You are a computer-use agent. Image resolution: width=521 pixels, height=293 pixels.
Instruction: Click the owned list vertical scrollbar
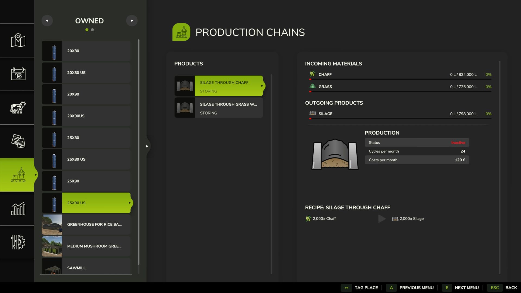point(139,152)
